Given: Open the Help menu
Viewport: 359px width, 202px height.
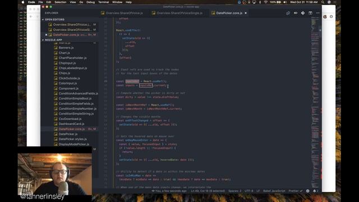Looking at the screenshot, I should 128,2.
